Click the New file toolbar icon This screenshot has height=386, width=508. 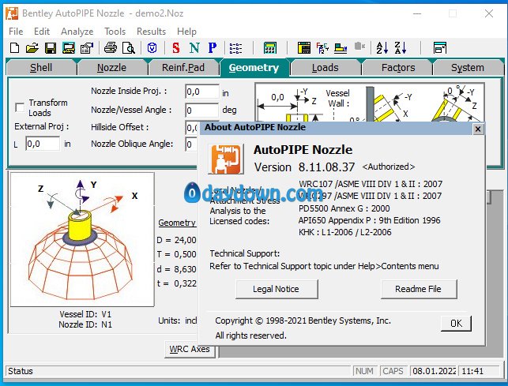tap(14, 48)
